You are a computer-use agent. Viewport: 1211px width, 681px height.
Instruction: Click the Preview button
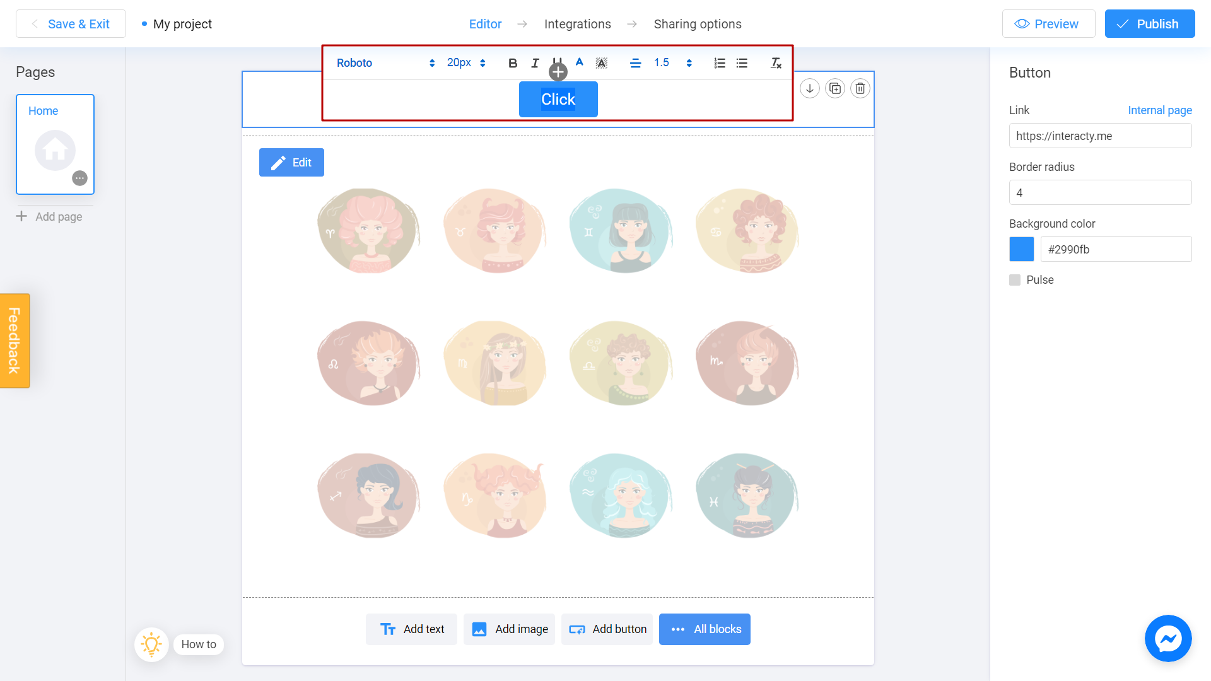click(1047, 24)
